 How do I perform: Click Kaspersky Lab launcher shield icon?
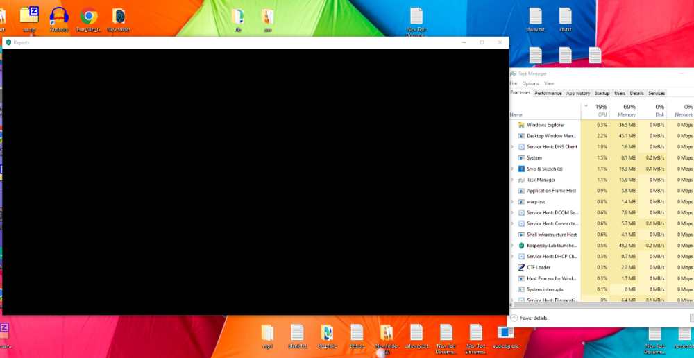[x=521, y=245]
